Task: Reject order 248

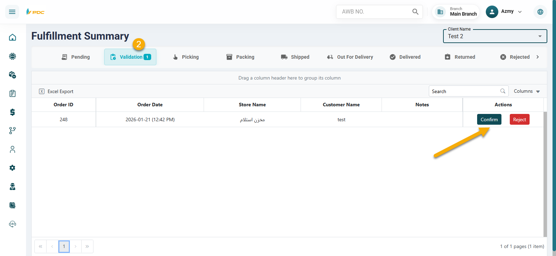Action: pyautogui.click(x=520, y=119)
